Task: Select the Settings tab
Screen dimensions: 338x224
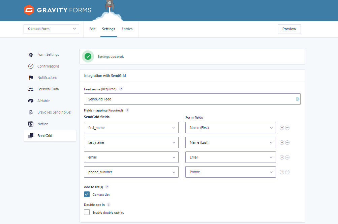Action: click(x=109, y=29)
